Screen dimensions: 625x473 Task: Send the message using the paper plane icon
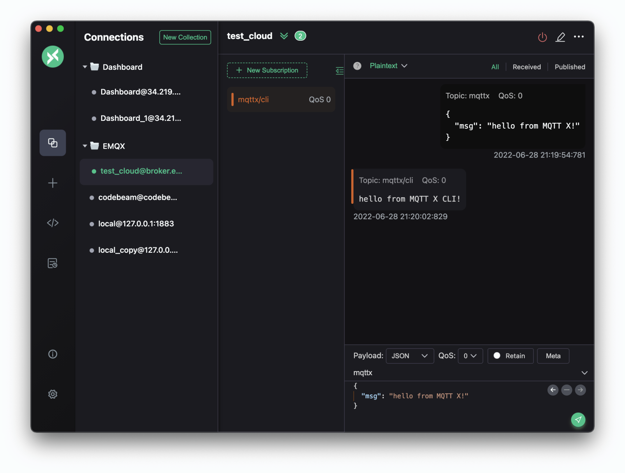coord(578,420)
